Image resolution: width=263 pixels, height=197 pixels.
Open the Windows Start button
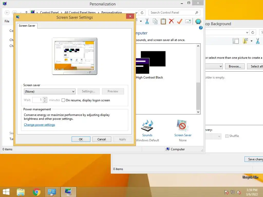[6, 192]
